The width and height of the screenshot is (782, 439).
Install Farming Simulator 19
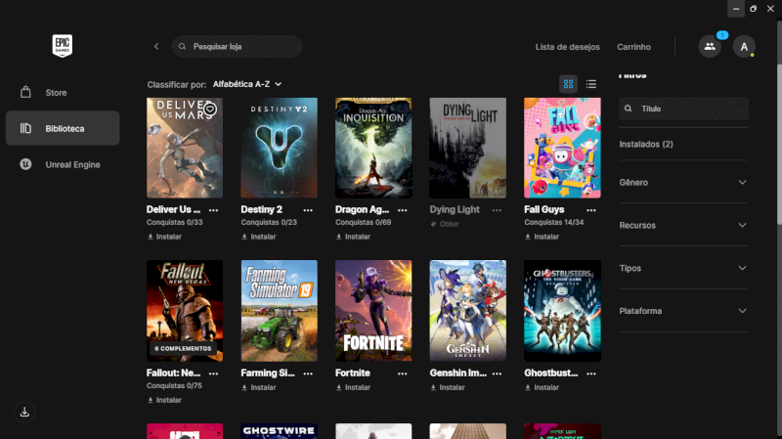coord(259,387)
